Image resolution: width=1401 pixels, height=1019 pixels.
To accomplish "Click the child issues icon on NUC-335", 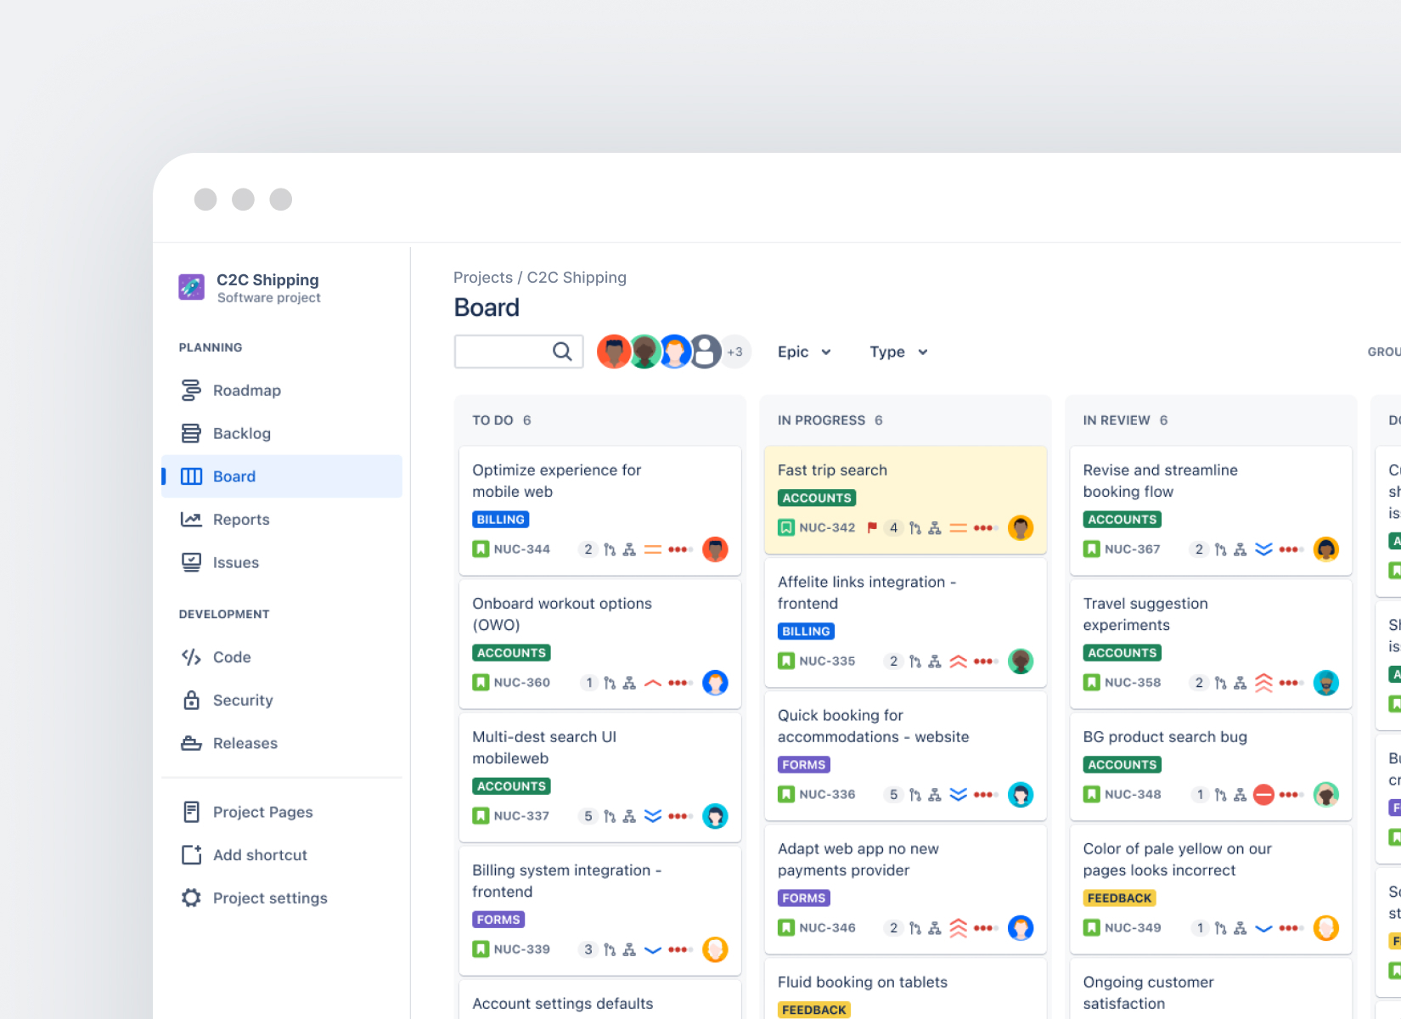I will click(x=935, y=662).
